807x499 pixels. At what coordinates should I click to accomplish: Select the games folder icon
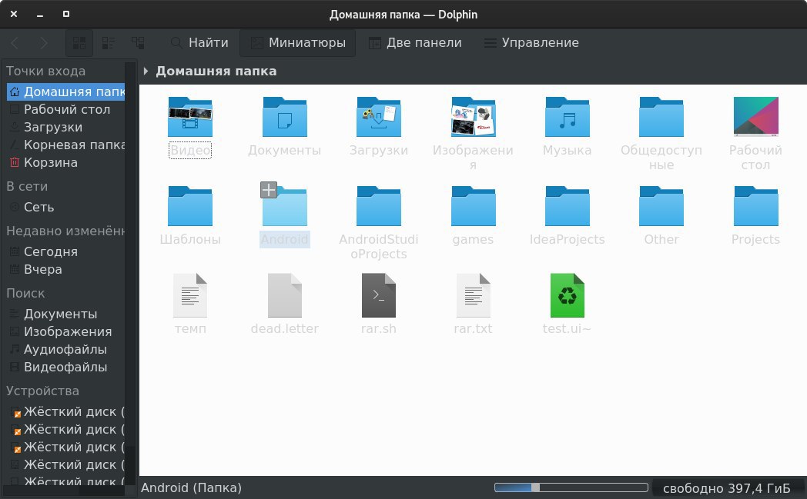(473, 206)
